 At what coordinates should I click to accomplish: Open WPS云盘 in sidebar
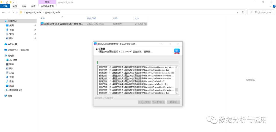(11, 44)
